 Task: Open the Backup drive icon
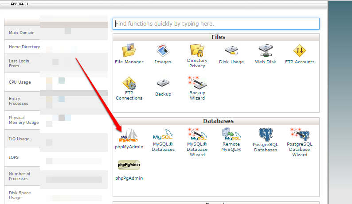click(x=163, y=83)
